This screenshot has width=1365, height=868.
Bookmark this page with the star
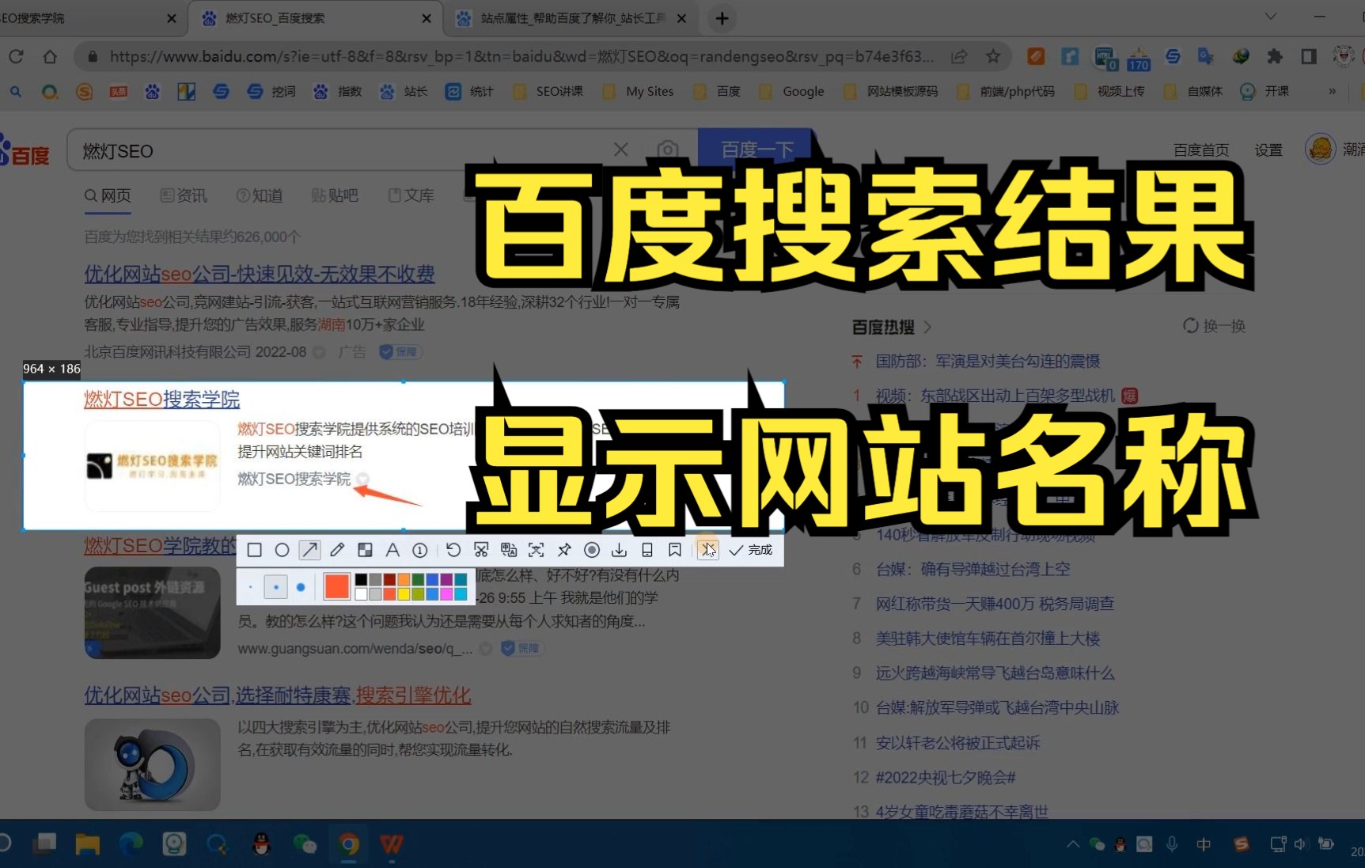tap(993, 56)
